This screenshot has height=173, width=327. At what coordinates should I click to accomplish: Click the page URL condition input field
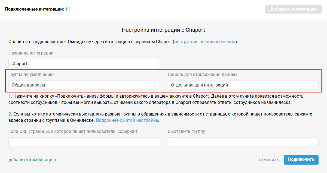(84, 142)
